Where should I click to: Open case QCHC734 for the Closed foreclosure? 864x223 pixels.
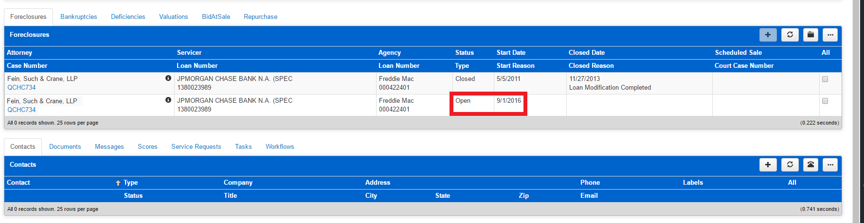21,87
